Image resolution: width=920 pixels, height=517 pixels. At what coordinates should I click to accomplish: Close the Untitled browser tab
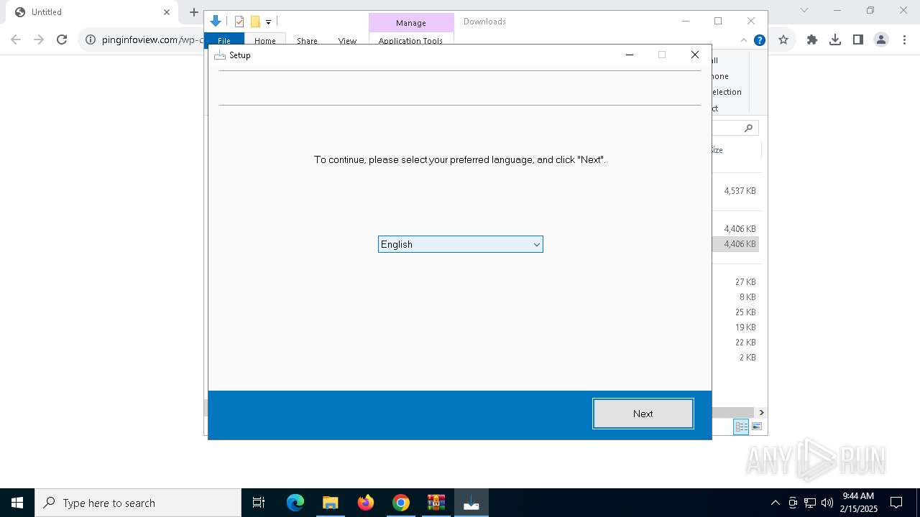(x=167, y=12)
